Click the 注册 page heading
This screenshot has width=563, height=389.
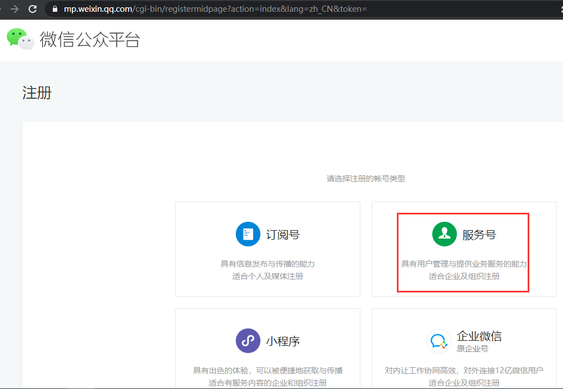[x=37, y=93]
